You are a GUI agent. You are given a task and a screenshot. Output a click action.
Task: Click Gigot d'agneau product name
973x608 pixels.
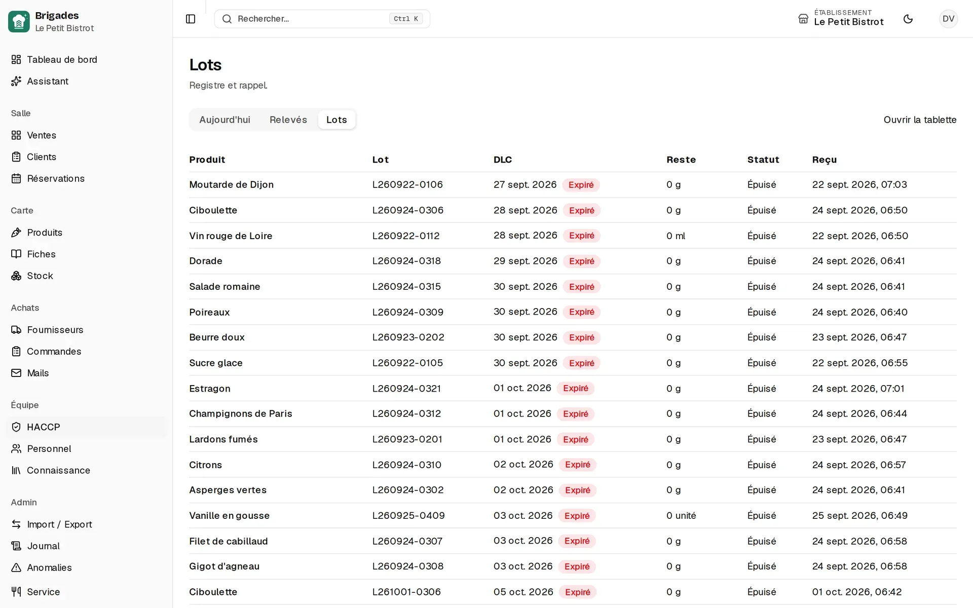point(224,566)
